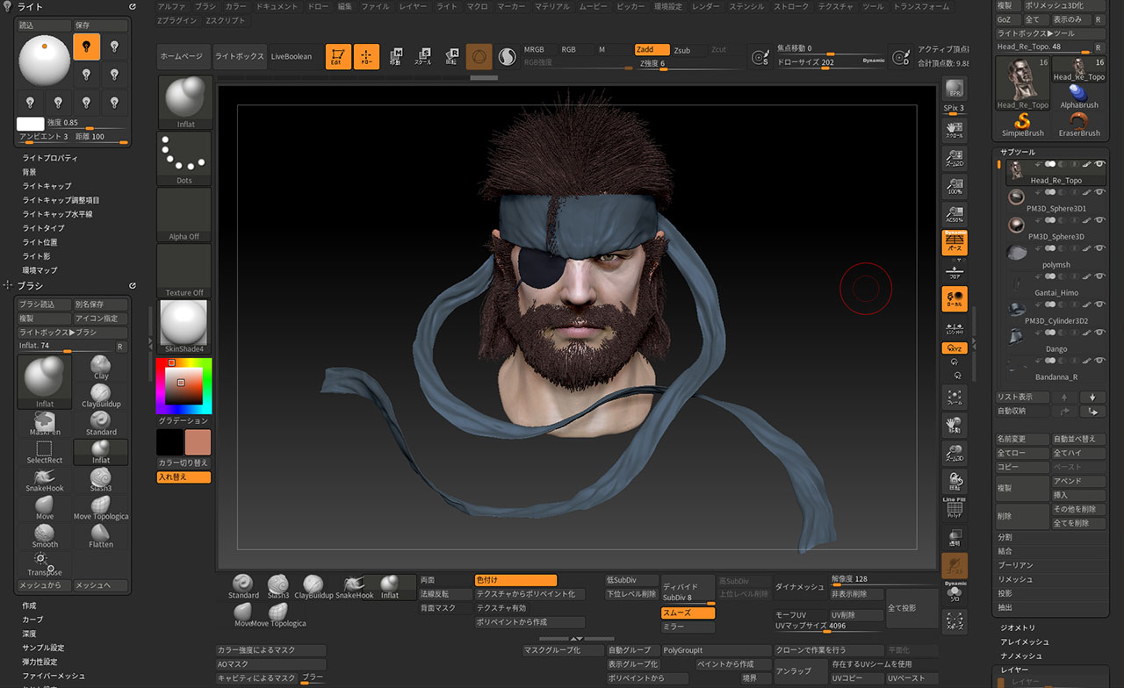Expand the ファイバーメッシュ section
Viewport: 1124px width, 688px height.
tap(54, 676)
